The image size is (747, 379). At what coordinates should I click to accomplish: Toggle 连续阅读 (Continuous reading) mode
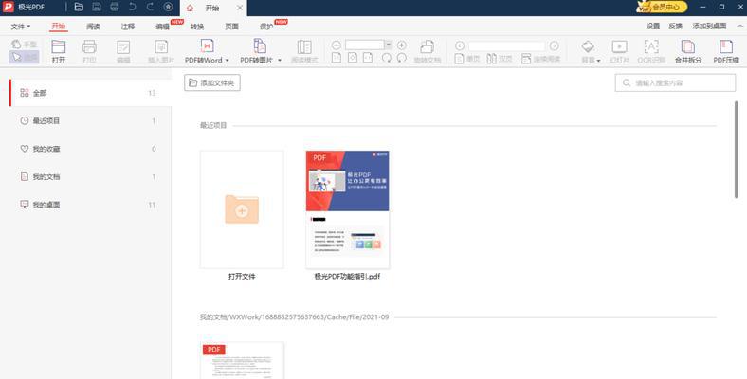tap(540, 59)
